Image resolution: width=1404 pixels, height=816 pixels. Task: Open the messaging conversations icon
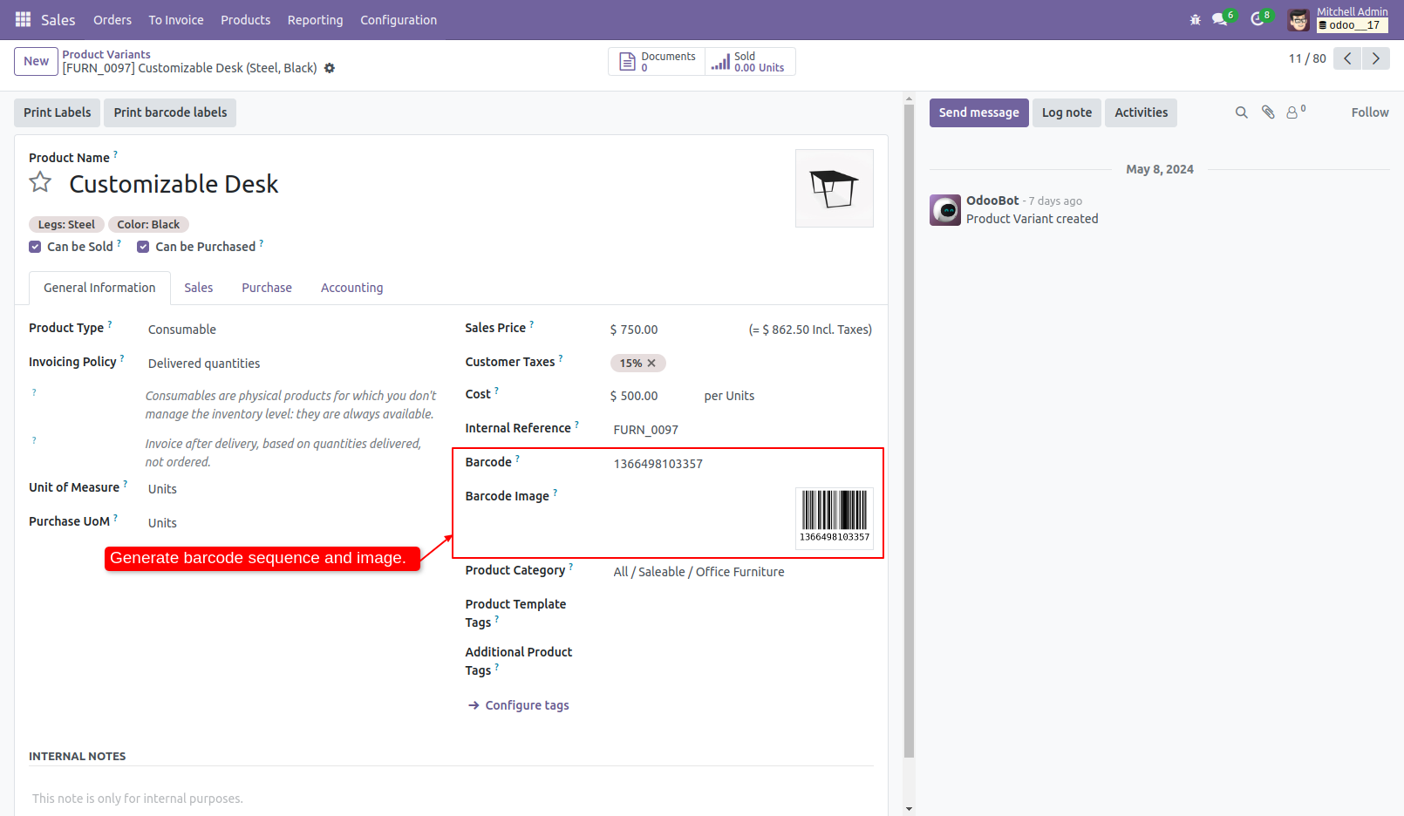[1219, 19]
